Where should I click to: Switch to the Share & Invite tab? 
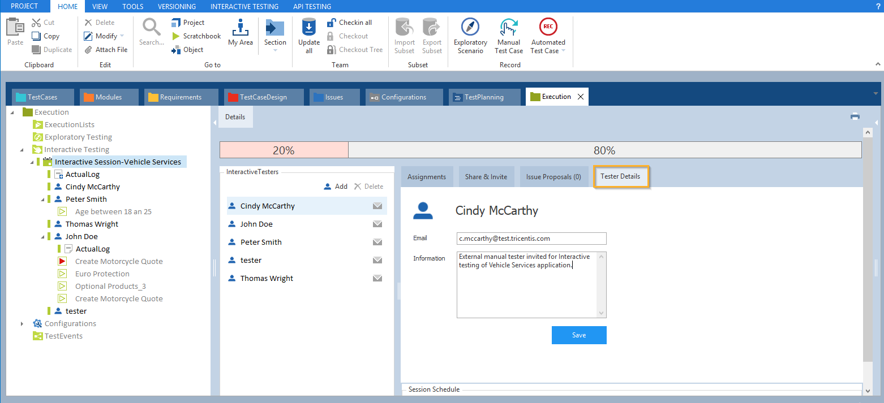[x=486, y=177]
